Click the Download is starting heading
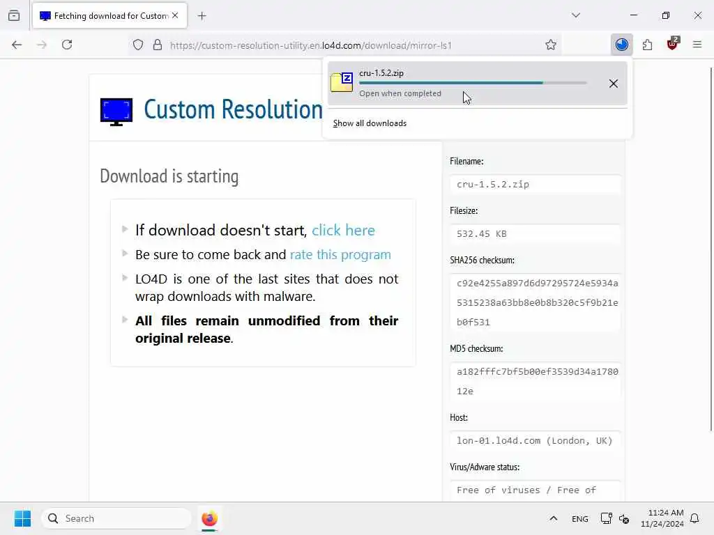Viewport: 714px width, 535px height. coord(169,176)
